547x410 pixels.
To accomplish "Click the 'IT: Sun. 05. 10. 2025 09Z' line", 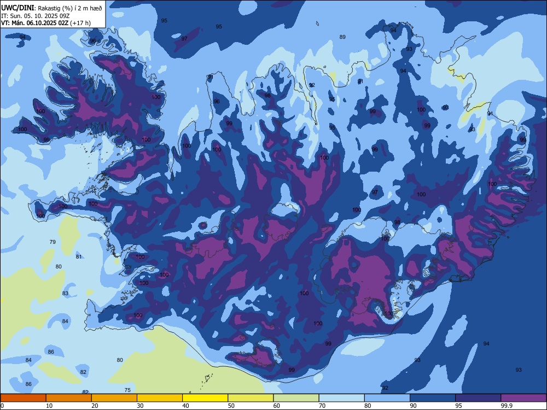I will (x=35, y=16).
